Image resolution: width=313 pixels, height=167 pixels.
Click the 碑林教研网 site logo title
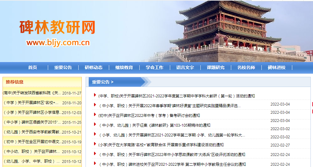click(57, 27)
